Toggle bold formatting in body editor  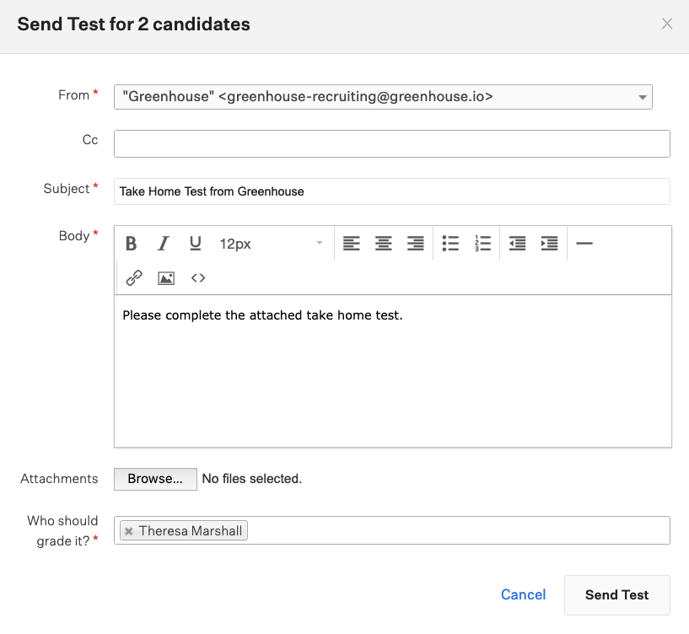[132, 244]
